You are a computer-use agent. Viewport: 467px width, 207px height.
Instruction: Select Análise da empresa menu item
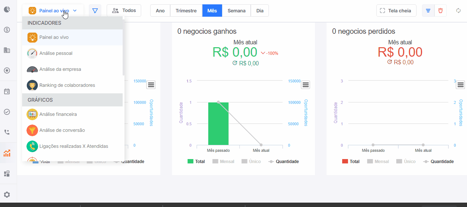pyautogui.click(x=73, y=69)
